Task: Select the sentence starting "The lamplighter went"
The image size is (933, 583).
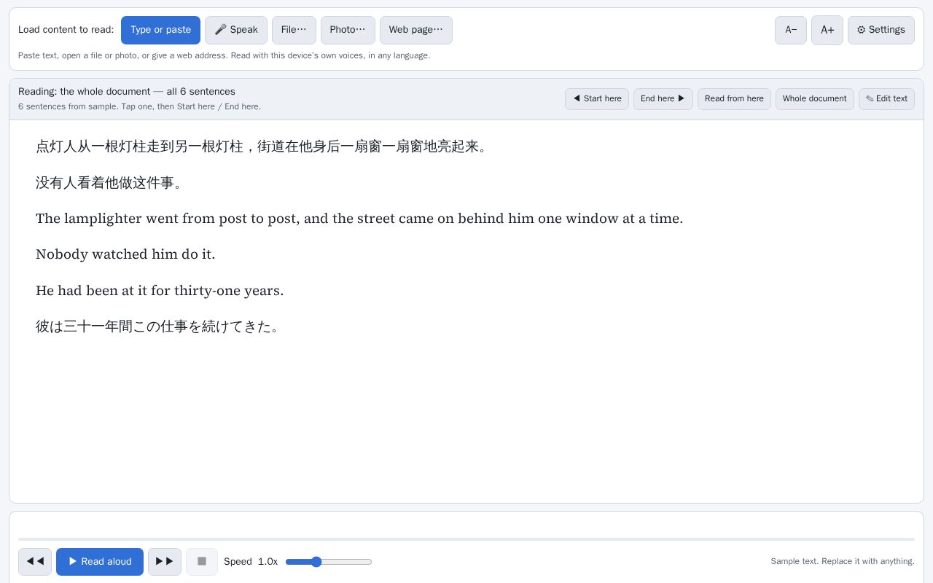Action: [x=359, y=219]
